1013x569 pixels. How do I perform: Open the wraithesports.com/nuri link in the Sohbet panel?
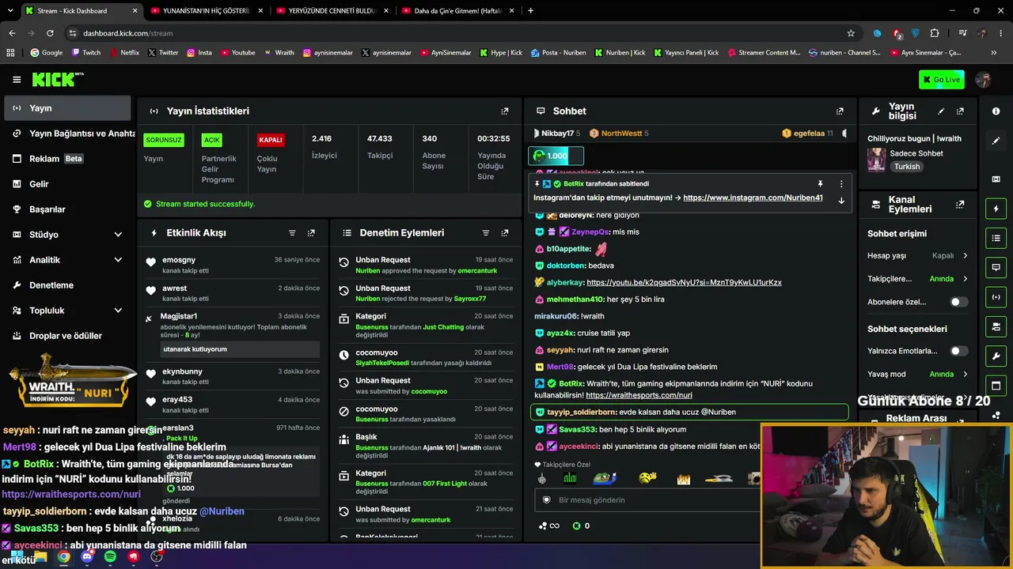point(639,395)
